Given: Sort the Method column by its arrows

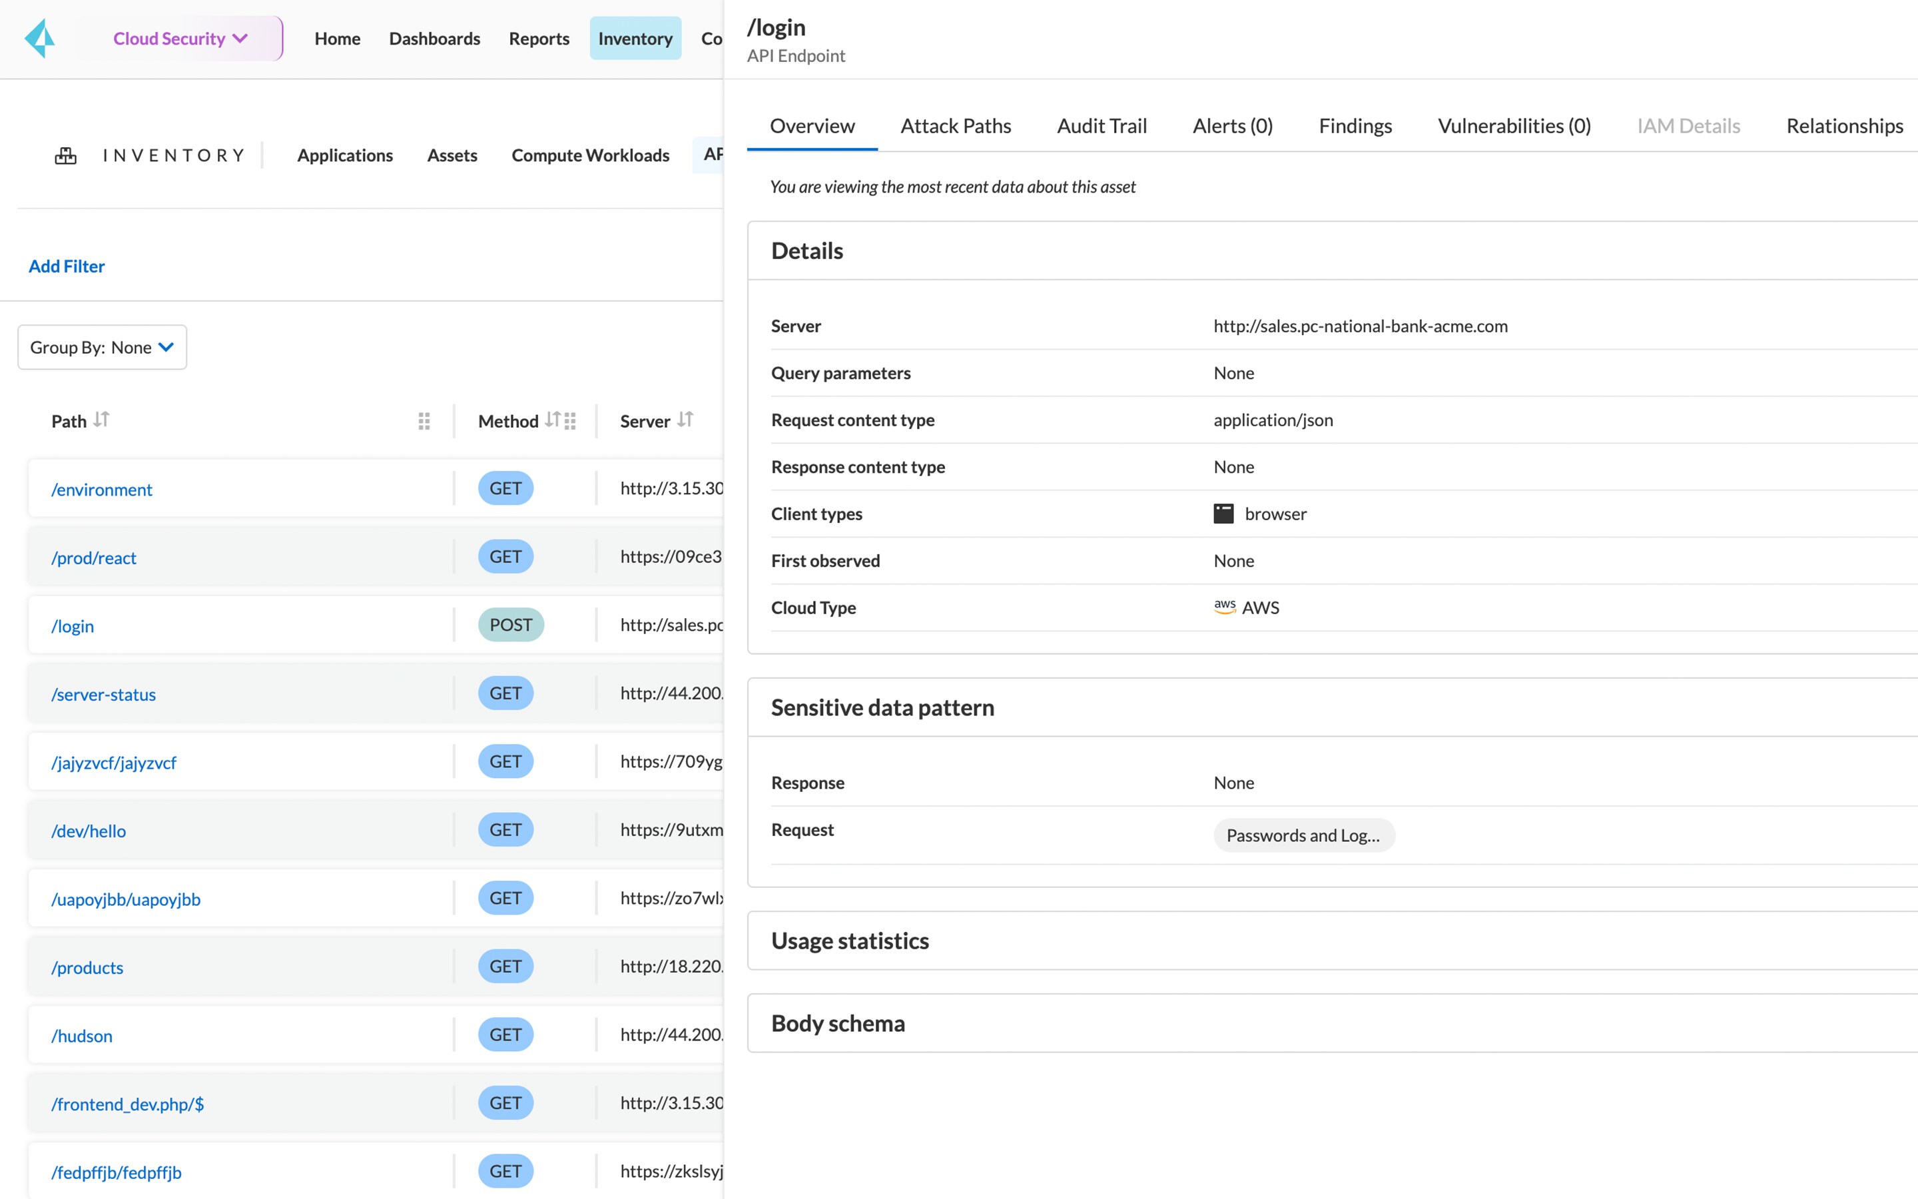Looking at the screenshot, I should [555, 420].
